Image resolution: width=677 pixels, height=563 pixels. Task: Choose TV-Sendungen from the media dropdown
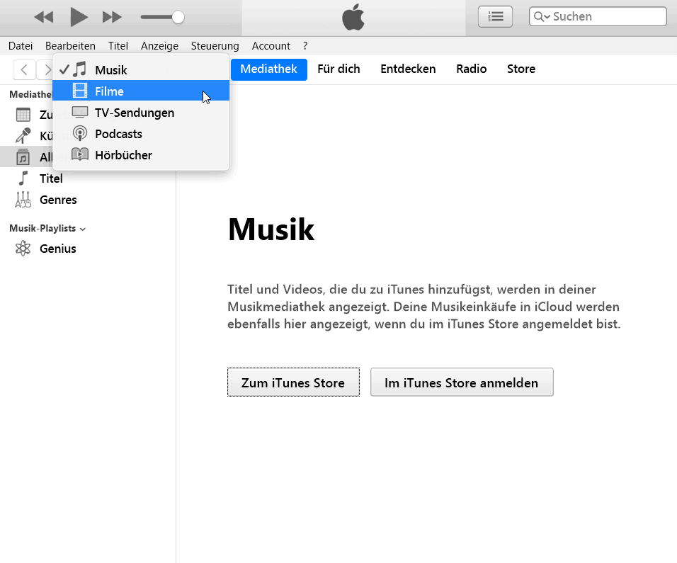click(141, 113)
